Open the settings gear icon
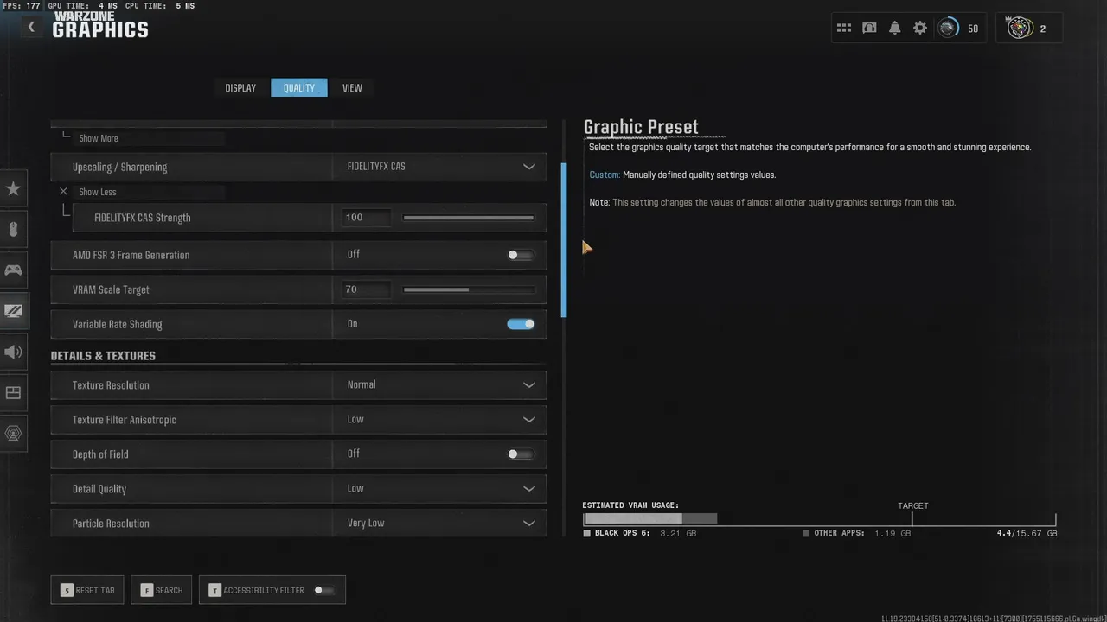 click(x=920, y=29)
